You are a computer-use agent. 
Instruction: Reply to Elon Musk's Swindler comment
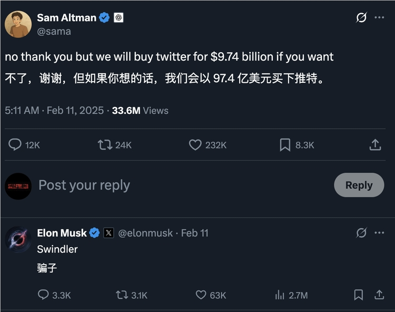tap(43, 295)
